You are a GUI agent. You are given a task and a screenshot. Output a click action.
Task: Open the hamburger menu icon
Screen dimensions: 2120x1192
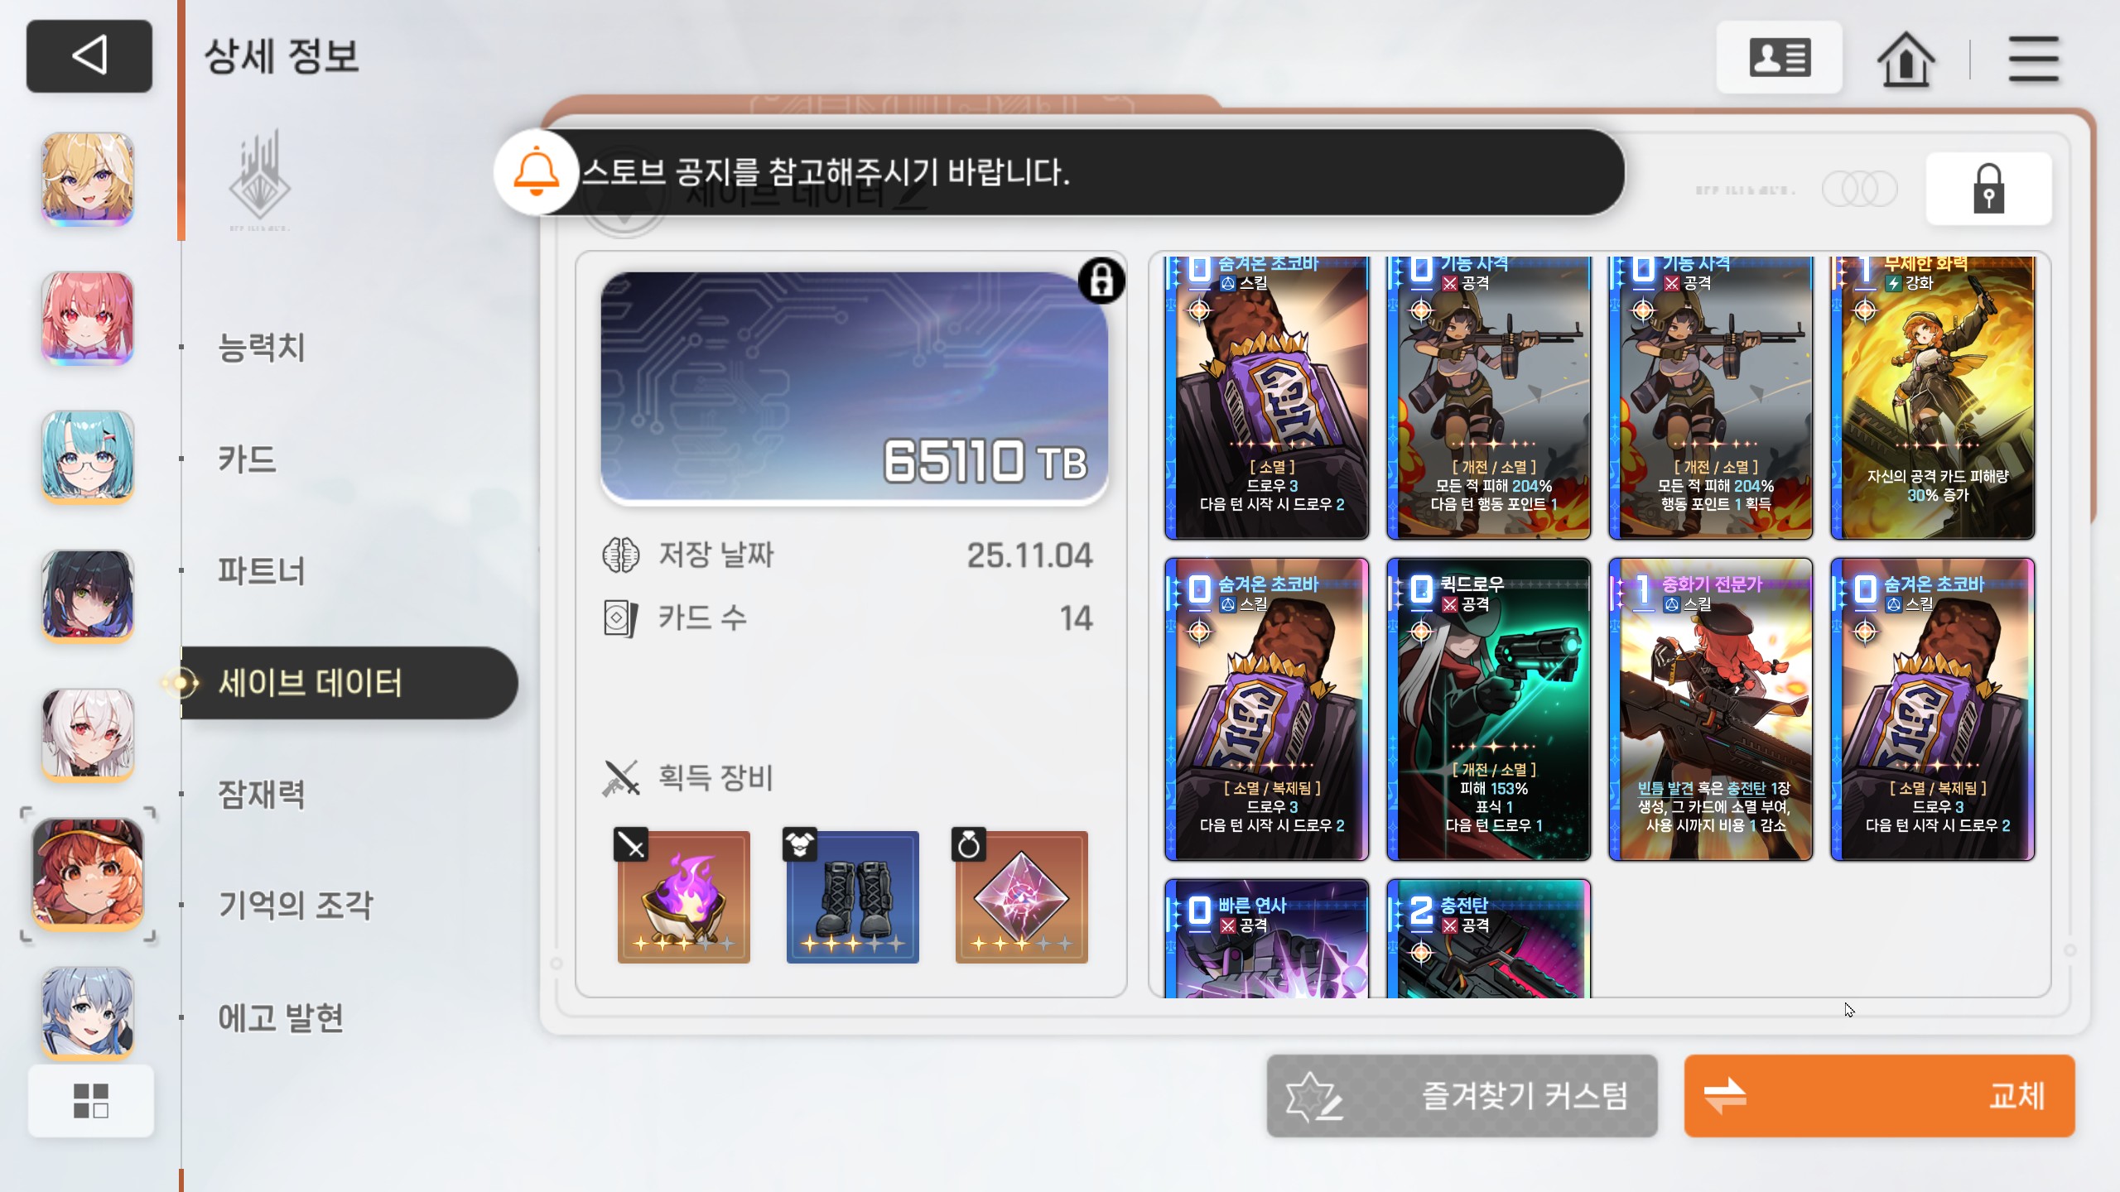click(2033, 59)
